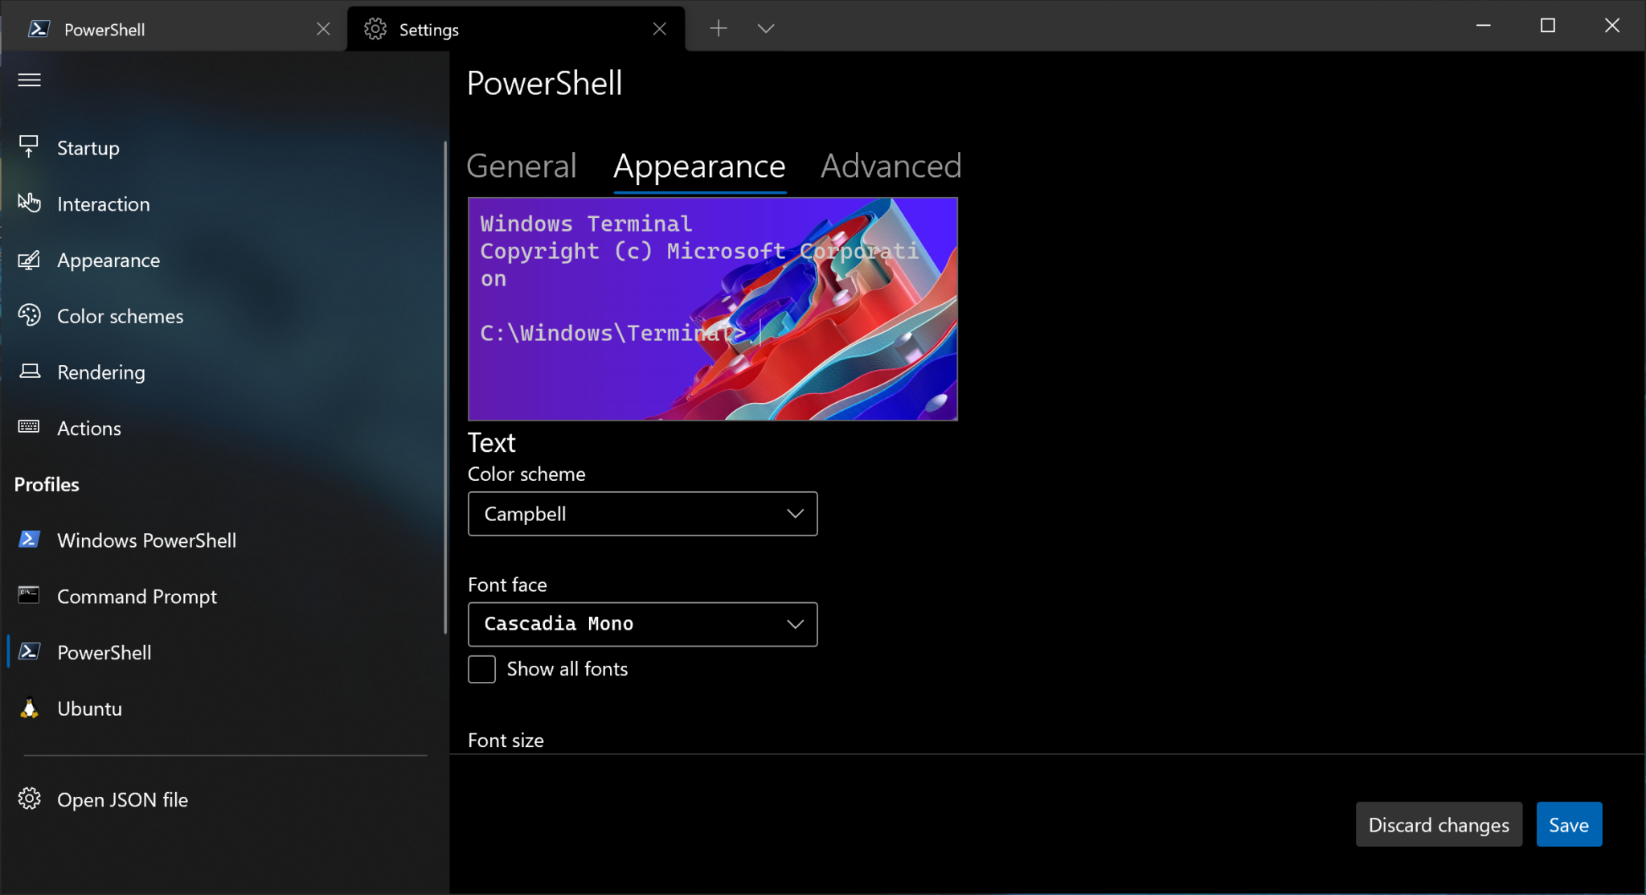Viewport: 1646px width, 895px height.
Task: Open Actions via keyboard icon
Action: pos(29,427)
